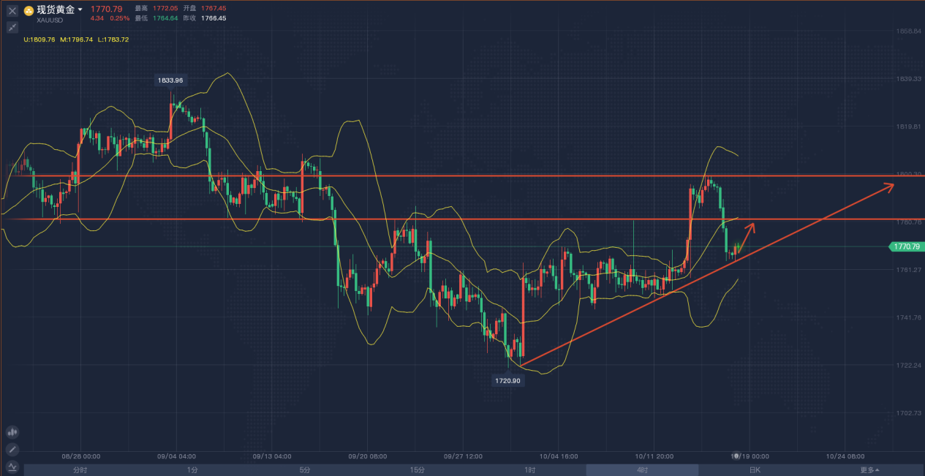Click the 0.25% change percentage
This screenshot has height=476, width=925.
[x=119, y=18]
